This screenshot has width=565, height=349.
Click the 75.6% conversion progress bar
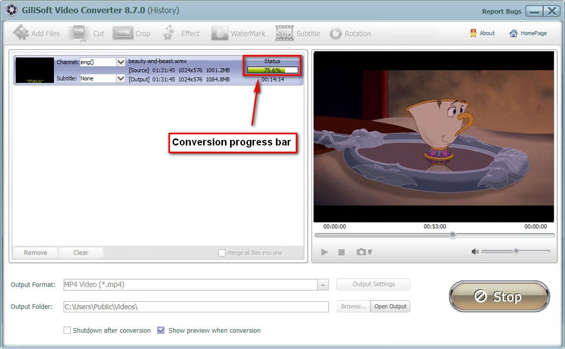(273, 70)
